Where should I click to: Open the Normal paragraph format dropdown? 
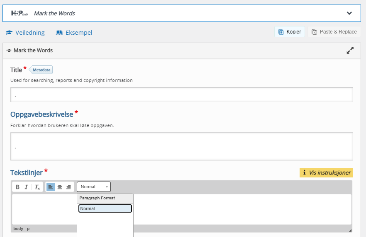(x=94, y=187)
